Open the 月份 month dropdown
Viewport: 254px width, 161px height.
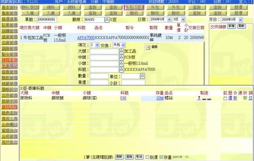point(233,19)
